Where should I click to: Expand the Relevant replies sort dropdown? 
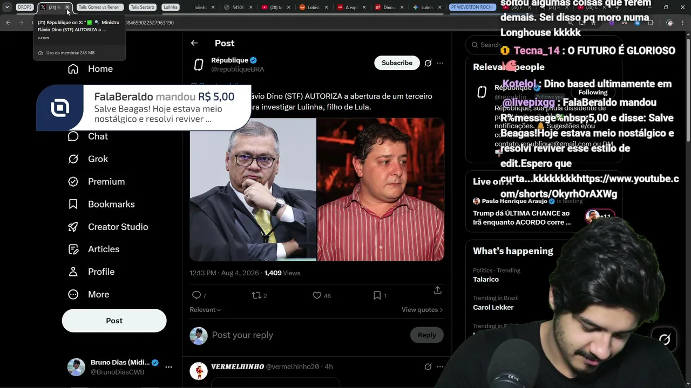[205, 310]
